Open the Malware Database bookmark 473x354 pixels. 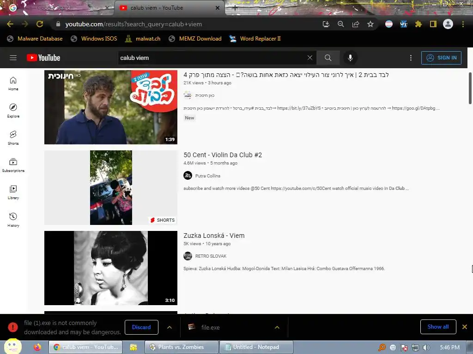coord(35,39)
